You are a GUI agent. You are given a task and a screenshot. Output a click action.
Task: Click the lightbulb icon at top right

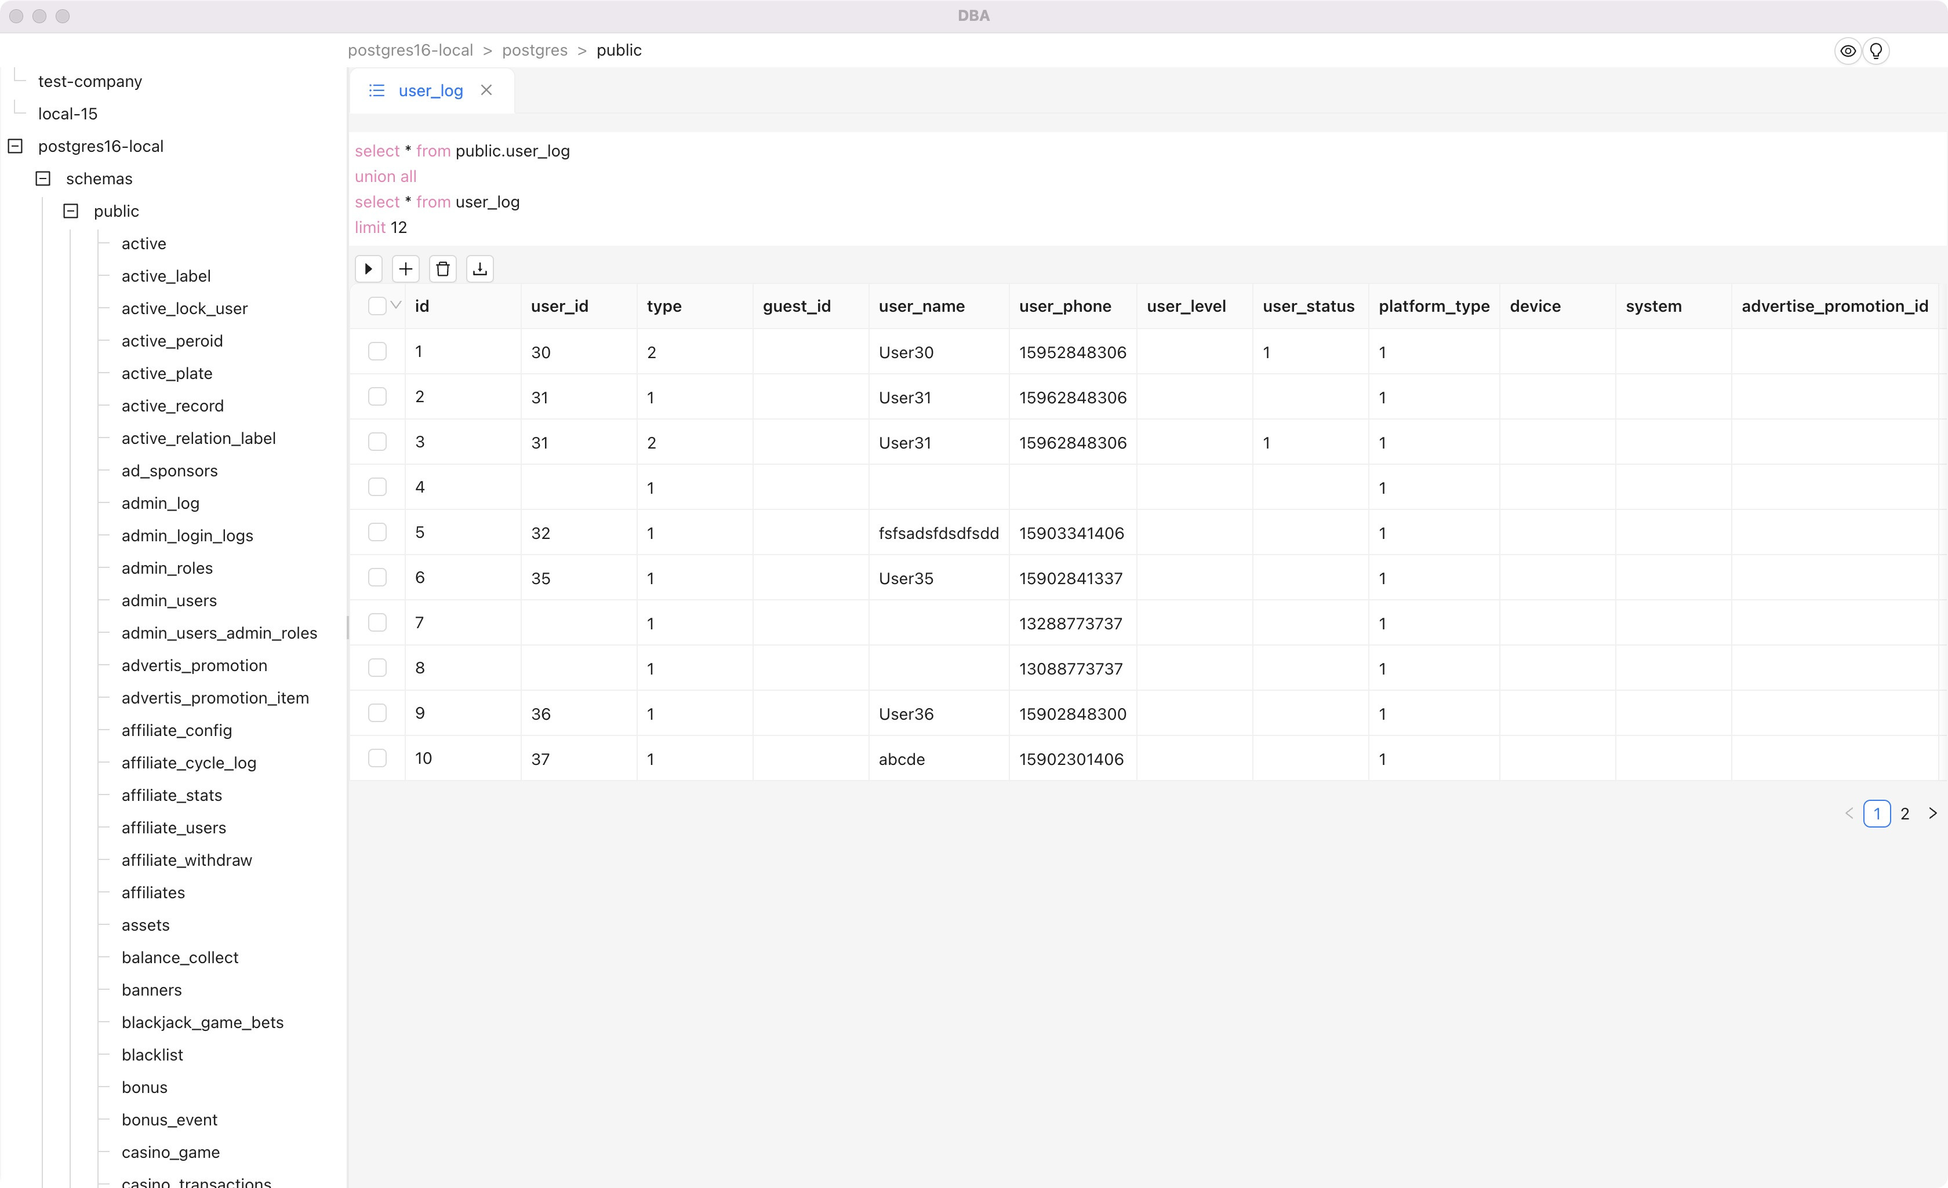[1876, 50]
